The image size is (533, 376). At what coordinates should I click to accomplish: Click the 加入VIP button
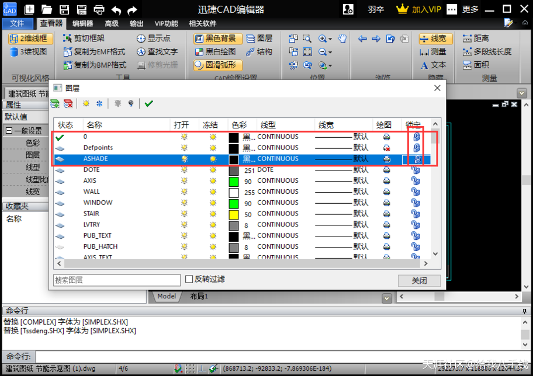(x=419, y=9)
